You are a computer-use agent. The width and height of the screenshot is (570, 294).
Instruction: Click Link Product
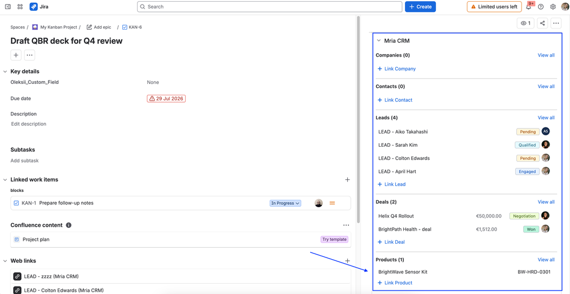[x=395, y=283]
